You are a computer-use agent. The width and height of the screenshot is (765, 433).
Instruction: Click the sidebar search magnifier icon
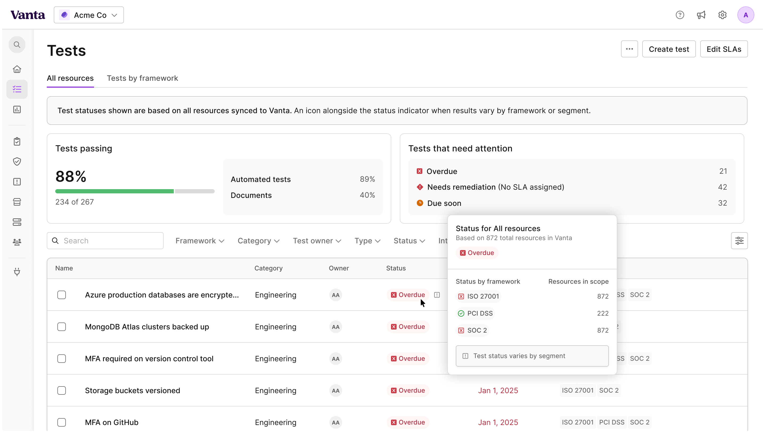(17, 45)
